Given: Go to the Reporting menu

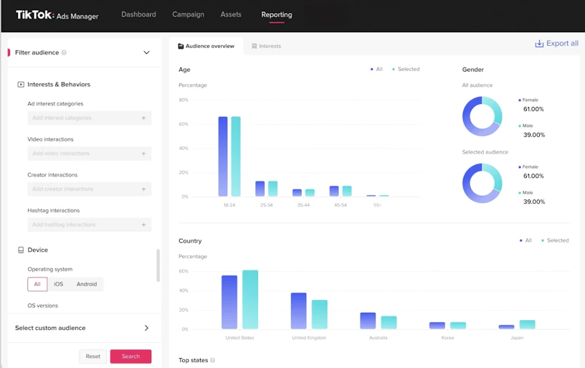Looking at the screenshot, I should point(277,14).
